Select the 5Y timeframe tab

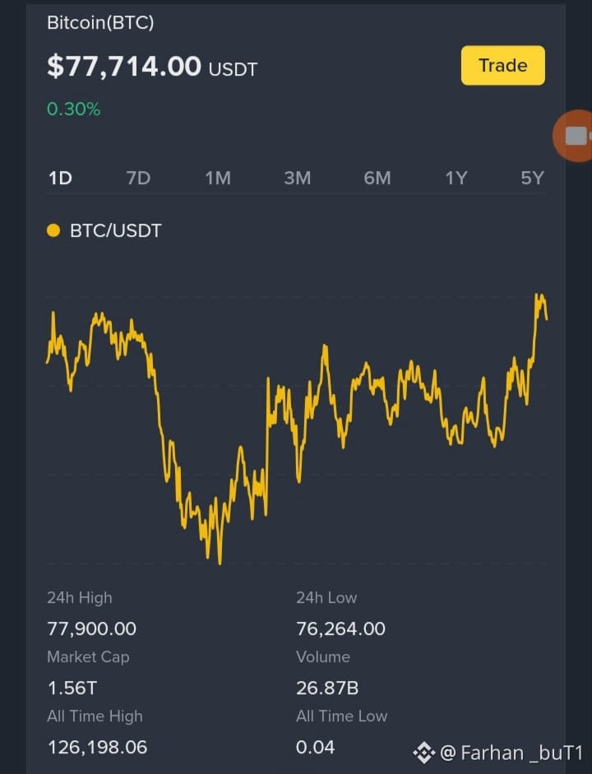click(532, 178)
